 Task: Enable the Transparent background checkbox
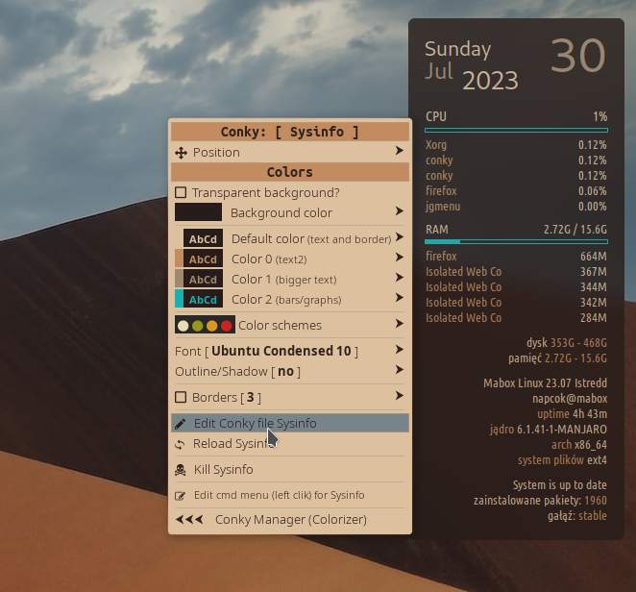181,193
